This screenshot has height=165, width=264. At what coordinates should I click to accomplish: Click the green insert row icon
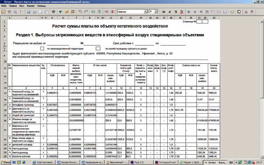click(93, 12)
